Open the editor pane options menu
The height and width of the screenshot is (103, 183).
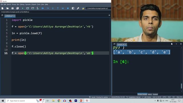(x=109, y=15)
